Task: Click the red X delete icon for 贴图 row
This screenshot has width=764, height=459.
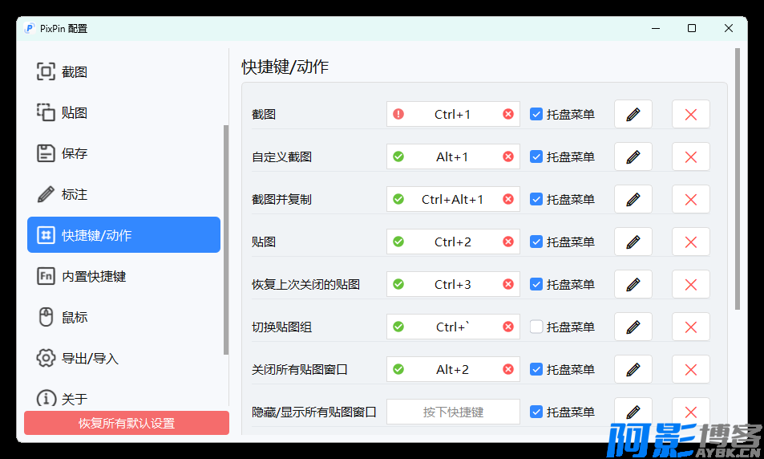Action: coord(690,242)
